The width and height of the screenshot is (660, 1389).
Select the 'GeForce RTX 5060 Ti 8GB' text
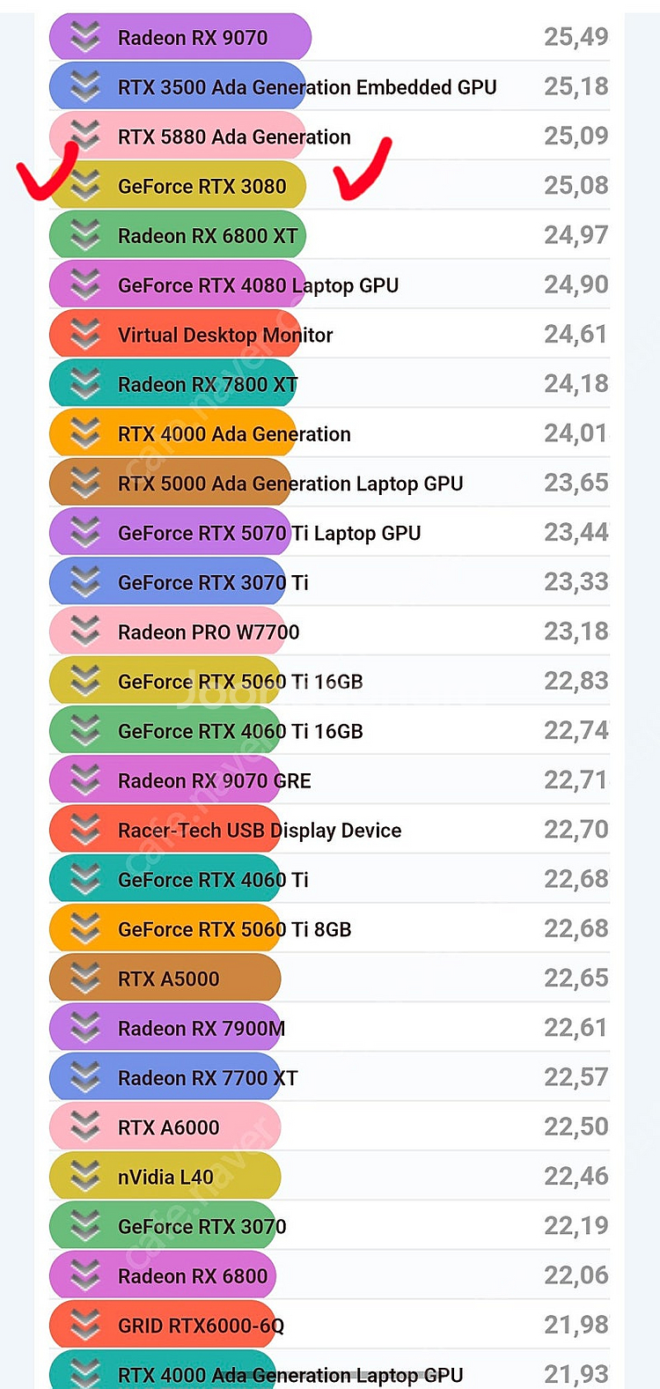[x=235, y=930]
